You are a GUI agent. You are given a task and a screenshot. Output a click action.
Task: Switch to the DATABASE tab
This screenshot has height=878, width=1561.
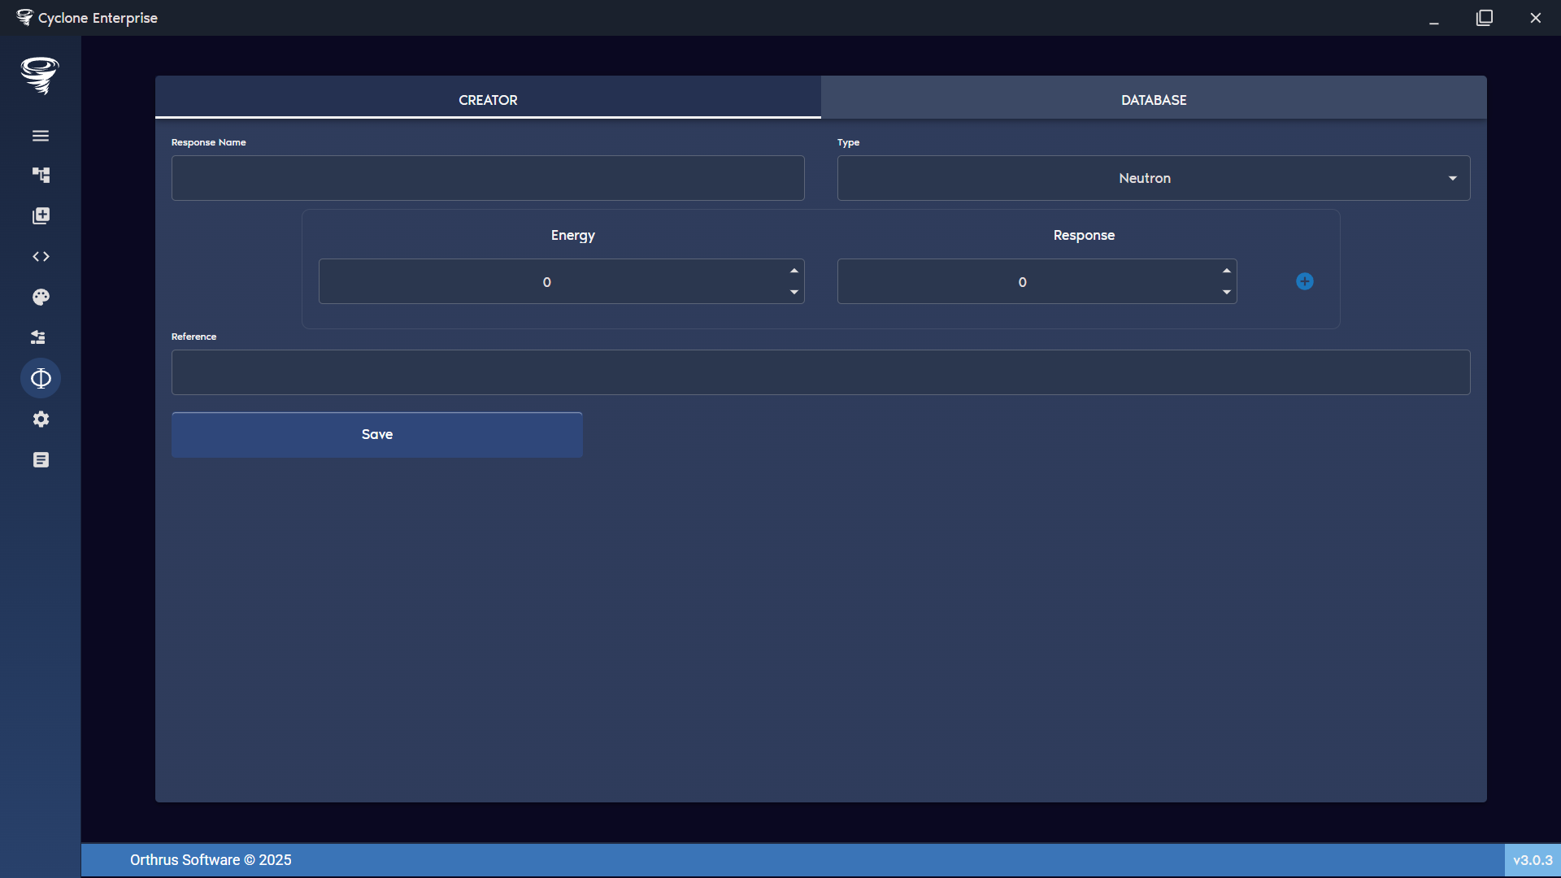click(x=1153, y=99)
